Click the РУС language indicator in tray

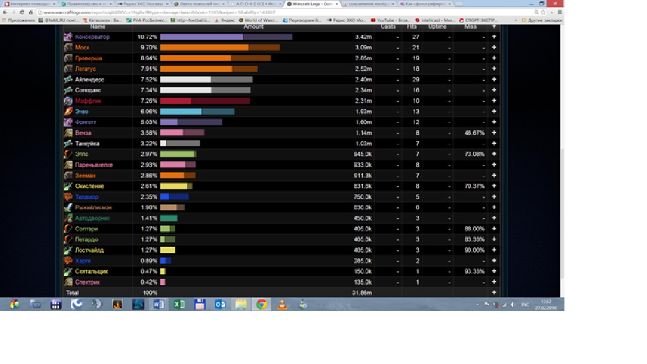coord(525,304)
